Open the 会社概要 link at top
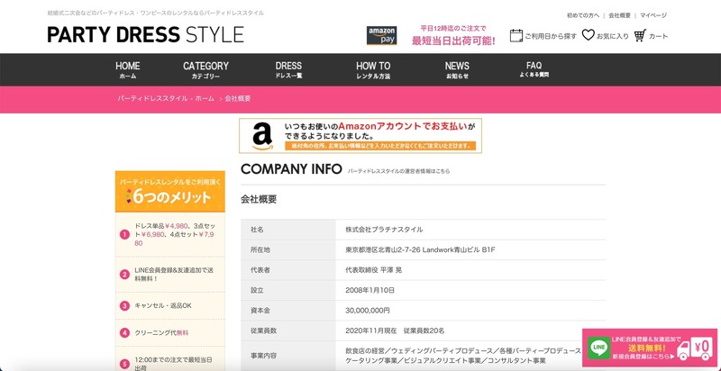This screenshot has height=371, width=721. [619, 15]
